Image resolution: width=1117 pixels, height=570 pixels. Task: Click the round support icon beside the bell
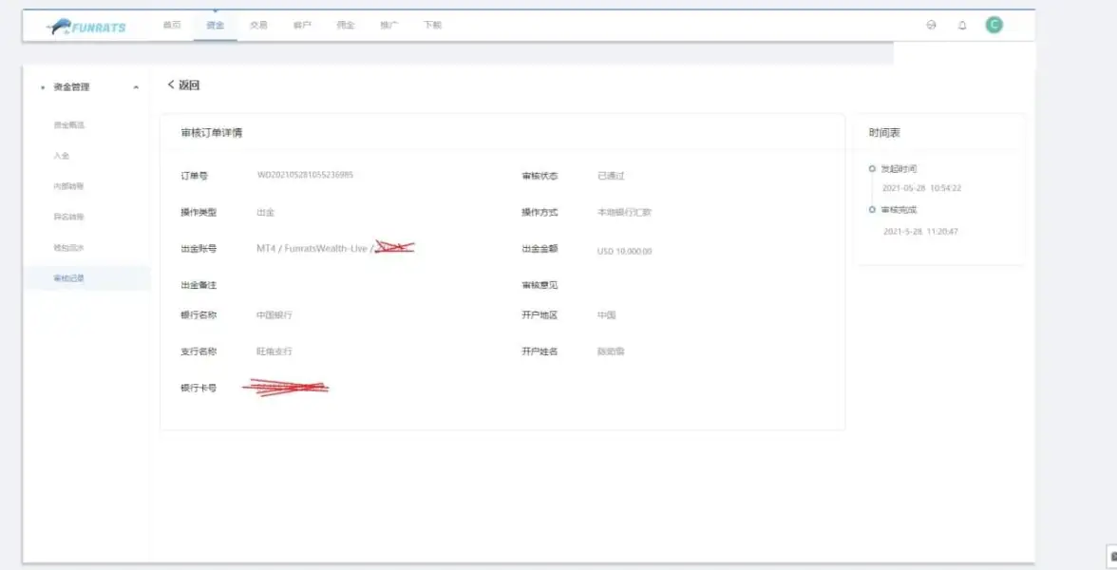[931, 26]
